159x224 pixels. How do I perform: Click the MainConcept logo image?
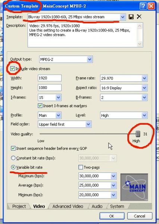134,187
